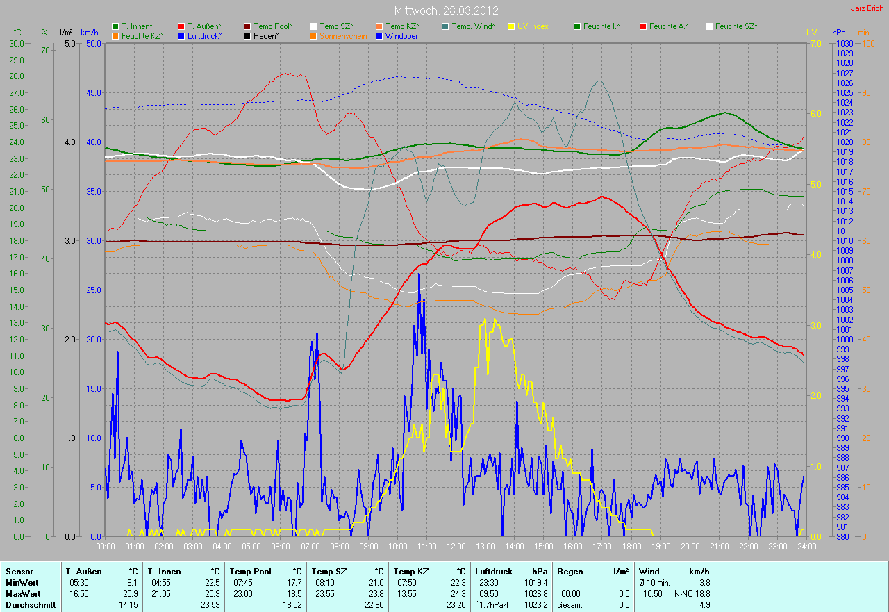The image size is (889, 612).
Task: Click the 12:00 time axis label
Action: click(456, 546)
